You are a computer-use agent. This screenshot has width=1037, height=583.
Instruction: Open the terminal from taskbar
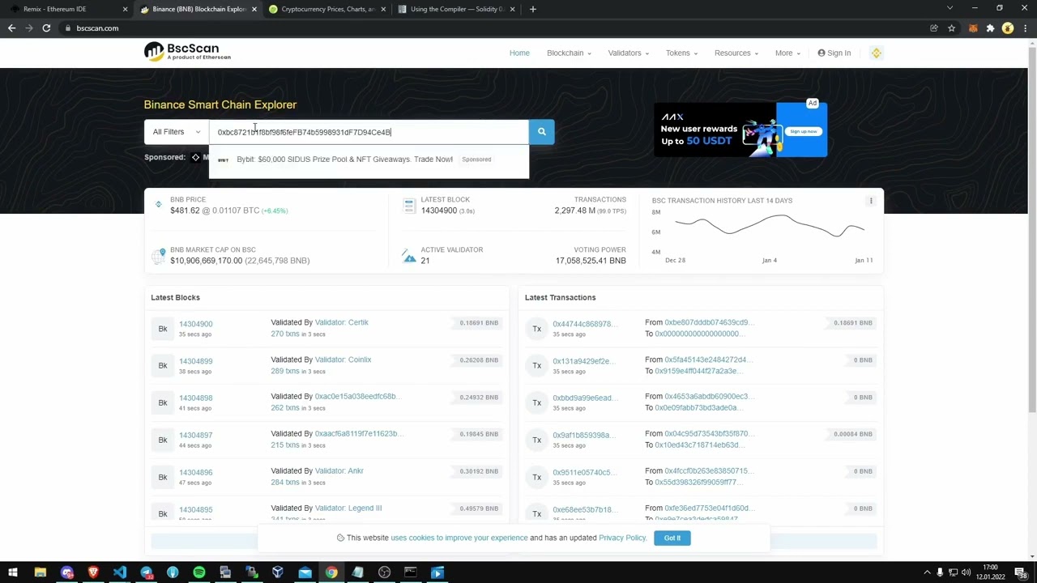[x=411, y=572]
